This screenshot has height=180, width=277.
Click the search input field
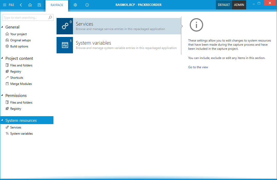[x=25, y=18]
